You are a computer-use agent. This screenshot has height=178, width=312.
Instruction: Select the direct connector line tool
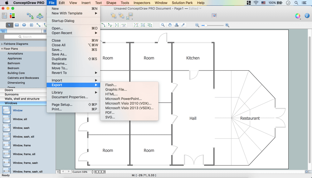38,25
